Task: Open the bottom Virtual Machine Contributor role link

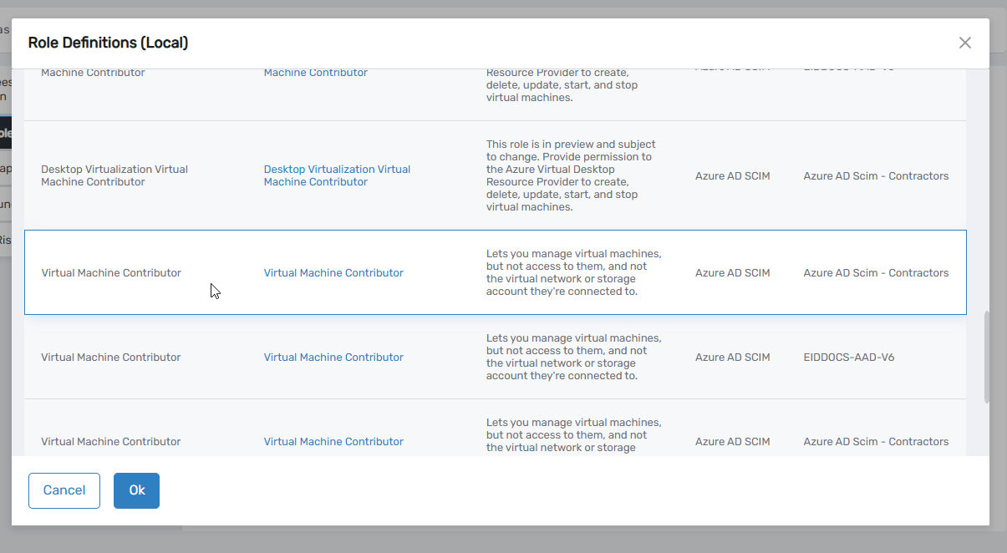Action: [333, 441]
